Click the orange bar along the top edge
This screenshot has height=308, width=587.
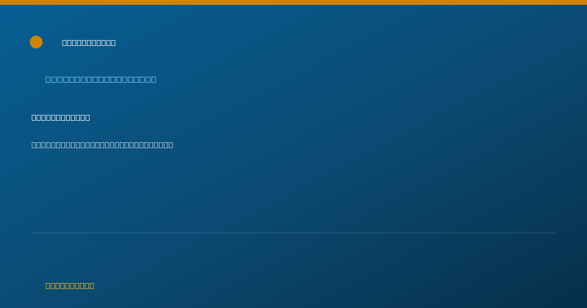293,2
